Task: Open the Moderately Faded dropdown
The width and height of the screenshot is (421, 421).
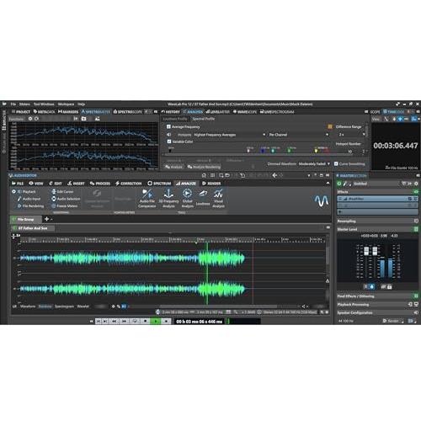Action: click(314, 163)
